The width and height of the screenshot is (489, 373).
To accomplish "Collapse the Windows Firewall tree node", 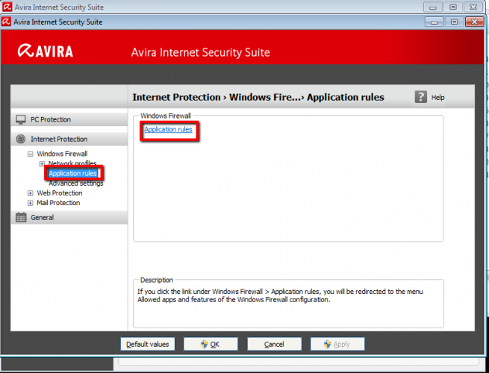I will point(31,154).
